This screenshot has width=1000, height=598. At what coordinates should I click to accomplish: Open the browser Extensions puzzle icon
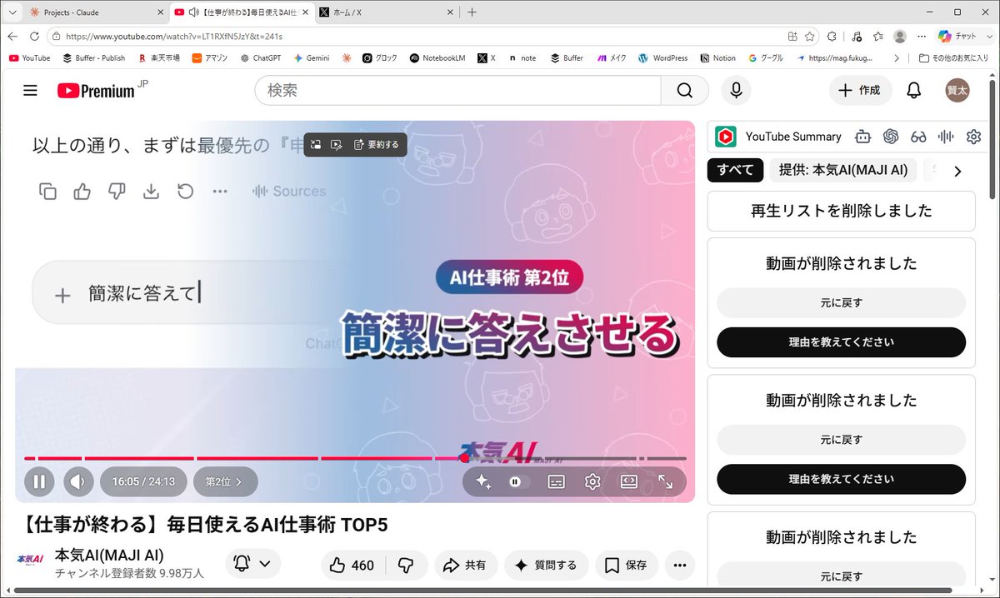[x=831, y=36]
